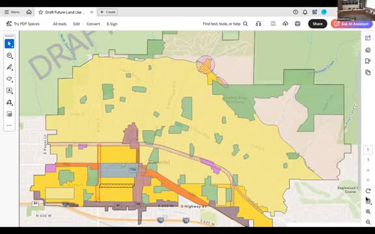
Task: Open the Help icon
Action: coord(296,12)
